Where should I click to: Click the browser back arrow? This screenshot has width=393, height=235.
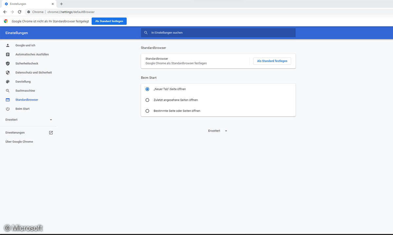[5, 12]
